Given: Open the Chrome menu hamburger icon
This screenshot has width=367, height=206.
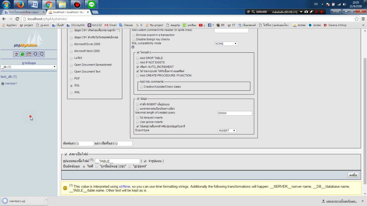Looking at the screenshot, I should (363, 19).
